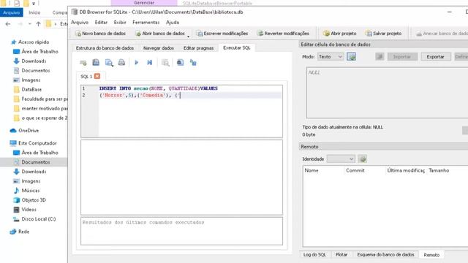
Task: Switch to Navegar dados tab
Action: click(x=159, y=48)
